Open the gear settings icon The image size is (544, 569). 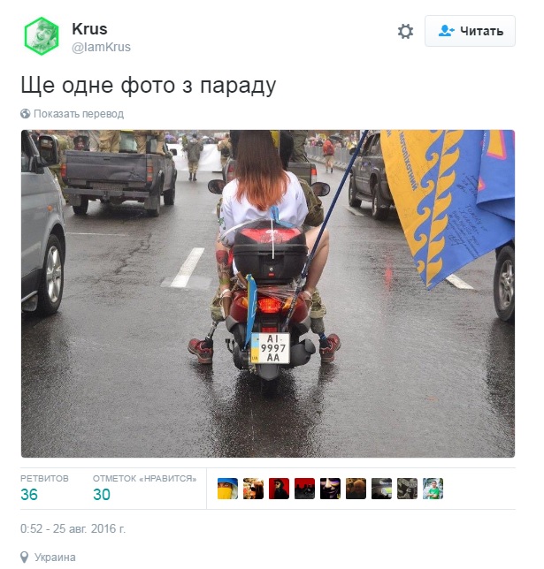pos(405,31)
